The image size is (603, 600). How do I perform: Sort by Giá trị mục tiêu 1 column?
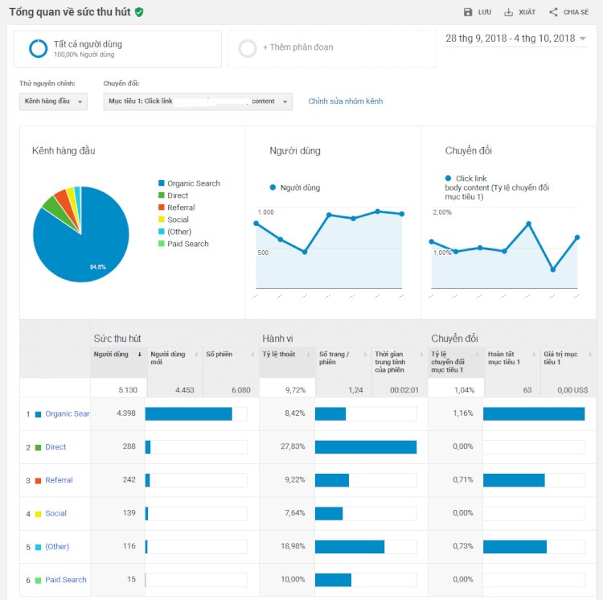pyautogui.click(x=590, y=354)
